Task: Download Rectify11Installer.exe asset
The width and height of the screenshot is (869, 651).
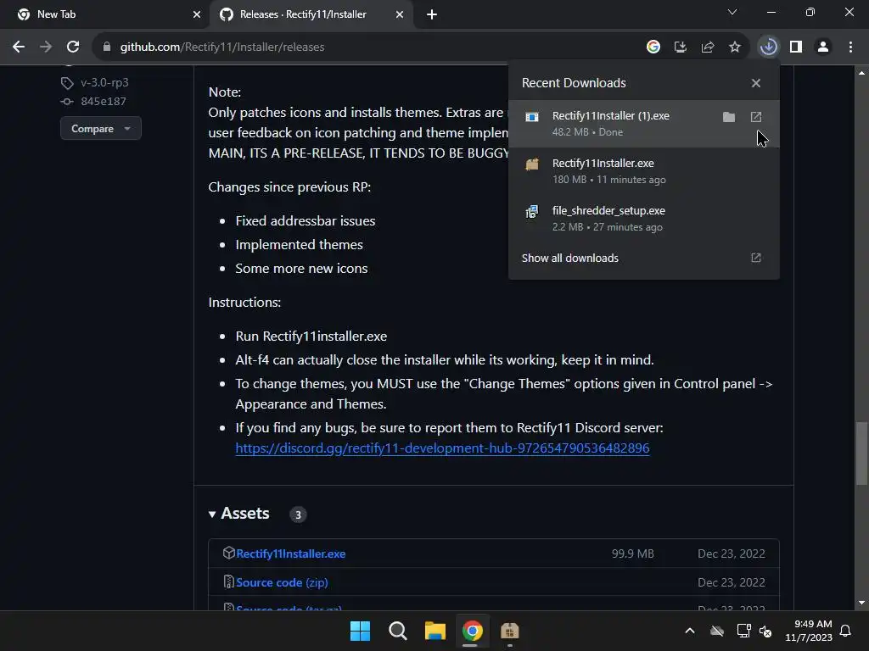Action: pos(290,554)
